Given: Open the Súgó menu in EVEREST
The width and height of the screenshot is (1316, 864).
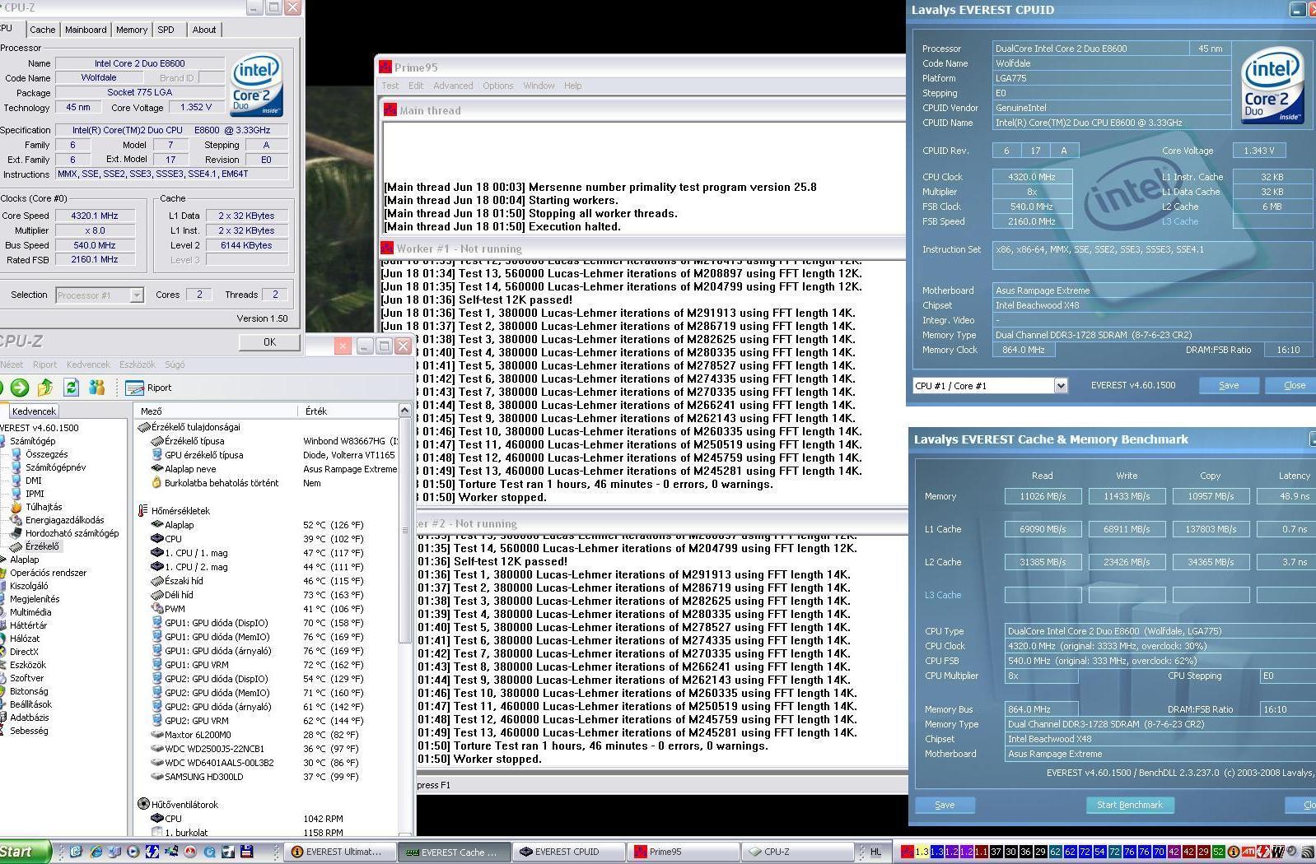Looking at the screenshot, I should coord(175,365).
